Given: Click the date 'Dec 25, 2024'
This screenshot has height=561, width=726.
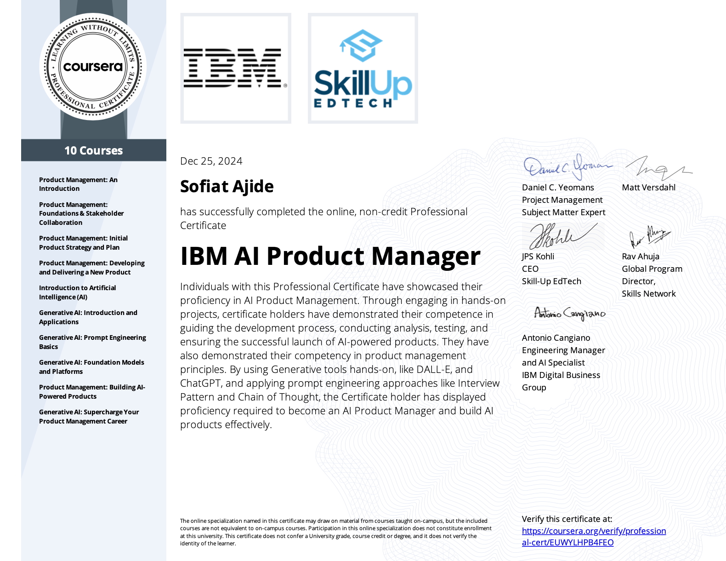Looking at the screenshot, I should [211, 161].
